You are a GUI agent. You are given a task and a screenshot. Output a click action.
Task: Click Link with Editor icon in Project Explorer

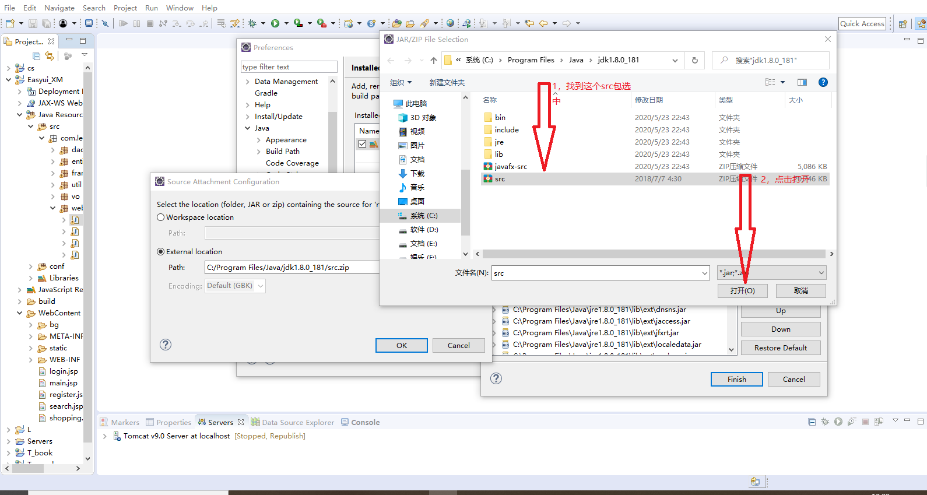(50, 56)
